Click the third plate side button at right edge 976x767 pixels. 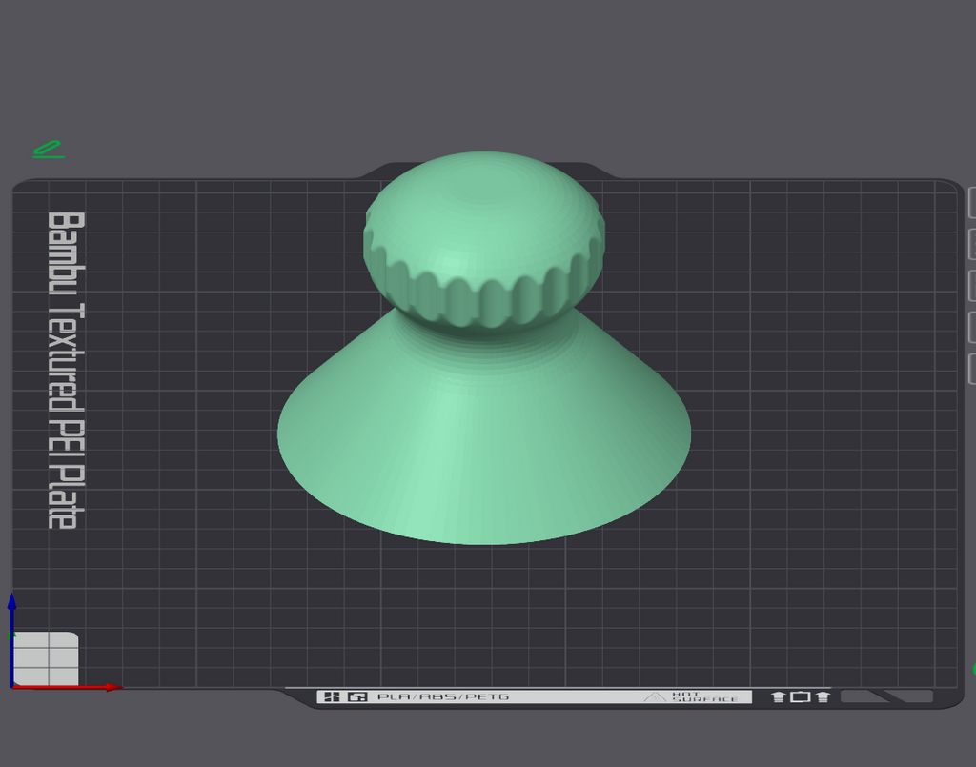[x=972, y=286]
